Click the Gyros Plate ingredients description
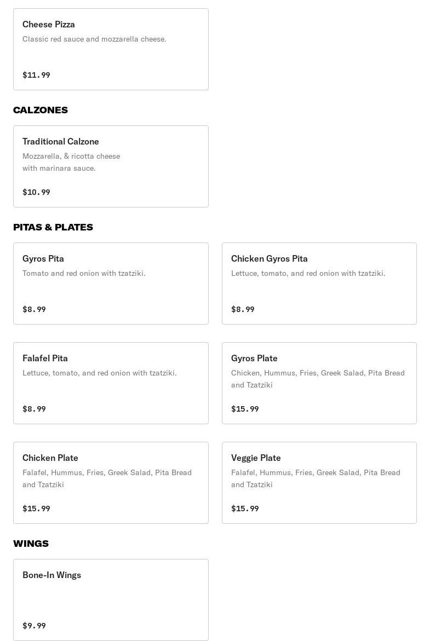The width and height of the screenshot is (430, 641). [318, 379]
